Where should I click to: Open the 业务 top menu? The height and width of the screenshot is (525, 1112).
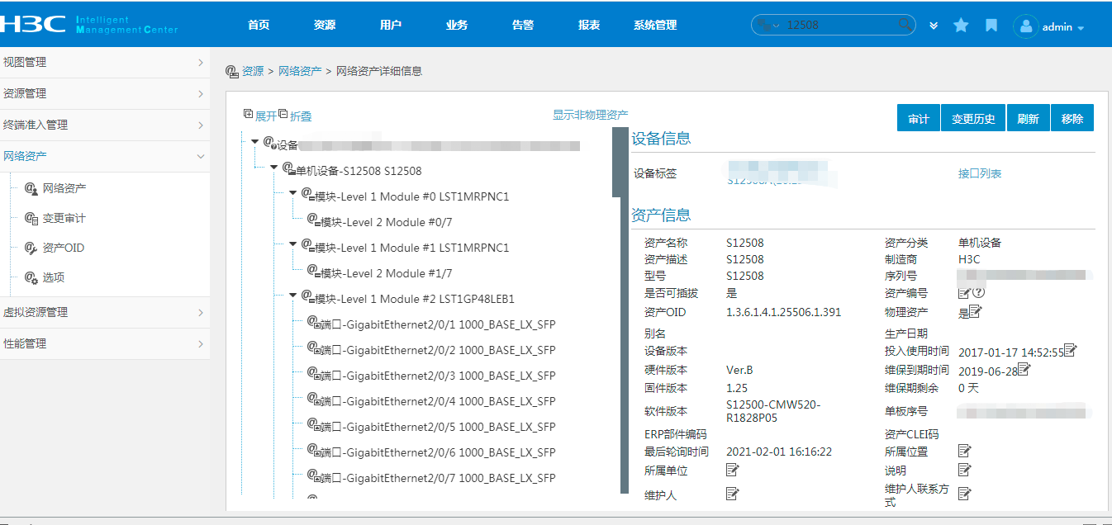tap(457, 25)
